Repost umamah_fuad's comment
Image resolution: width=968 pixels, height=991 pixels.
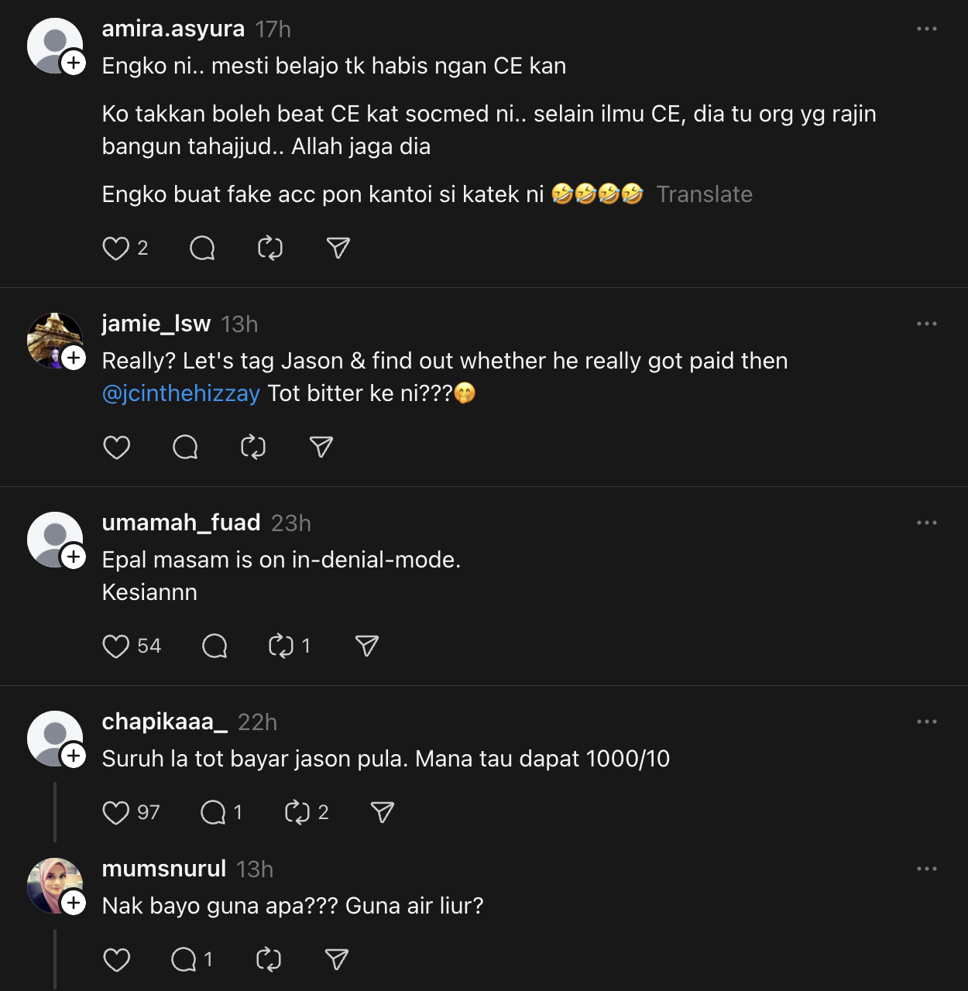pos(281,646)
